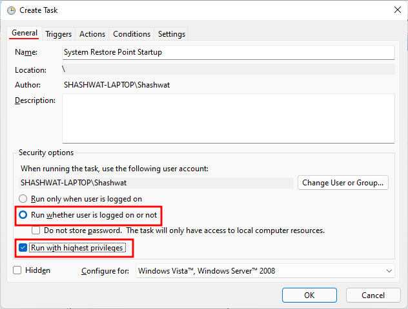Image resolution: width=408 pixels, height=309 pixels.
Task: Expand the Configure for dropdown
Action: point(265,271)
